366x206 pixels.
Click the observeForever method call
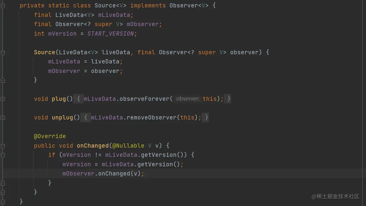pyautogui.click(x=144, y=99)
